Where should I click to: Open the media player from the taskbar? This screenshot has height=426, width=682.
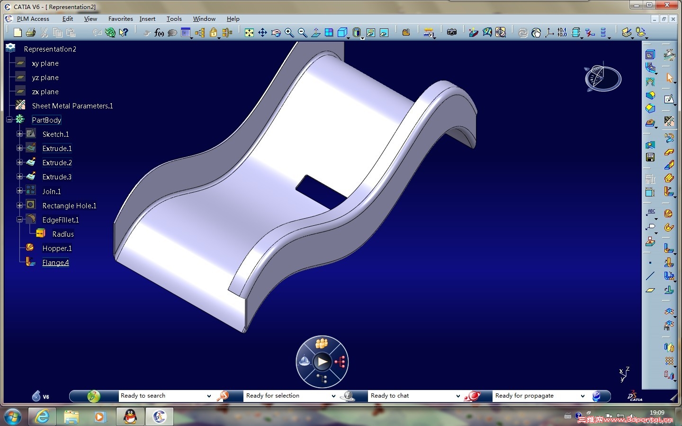pos(100,417)
